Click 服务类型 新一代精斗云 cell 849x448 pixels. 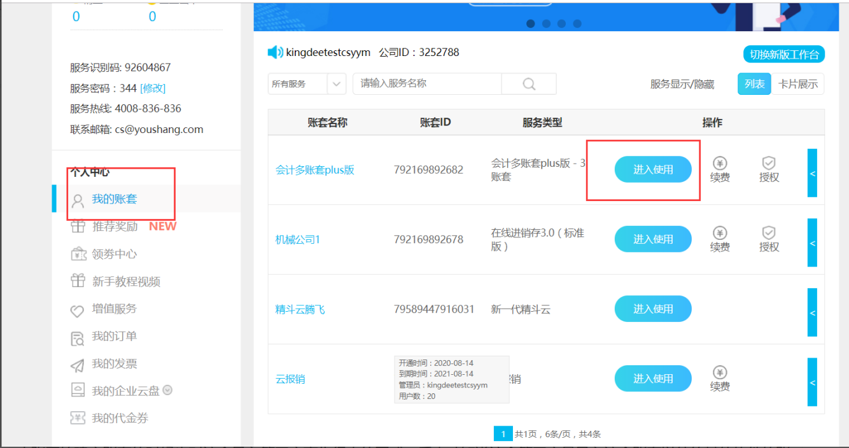[521, 309]
